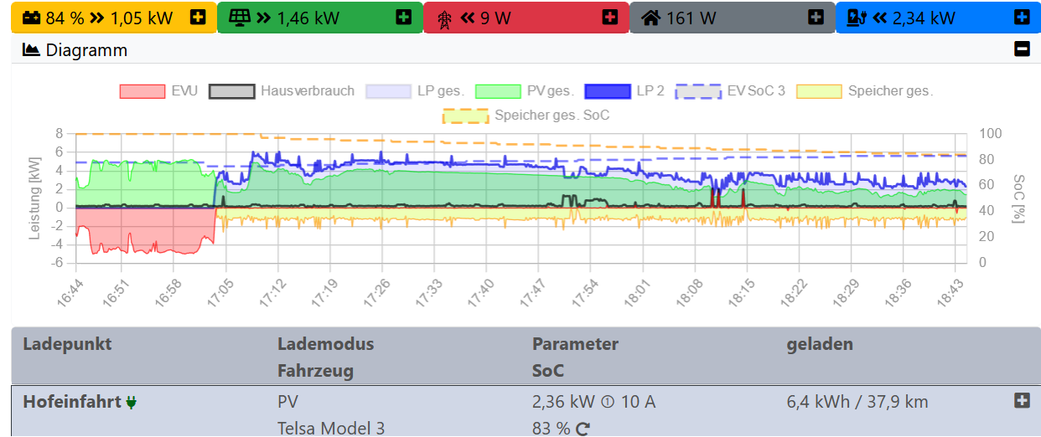1041x437 pixels.
Task: Click the LP 2 blue legend swatch
Action: (607, 90)
